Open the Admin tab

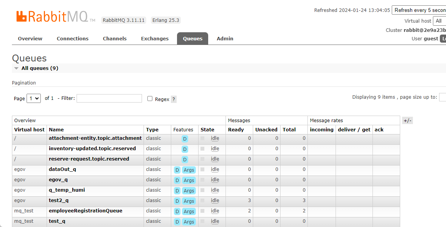[x=225, y=38]
